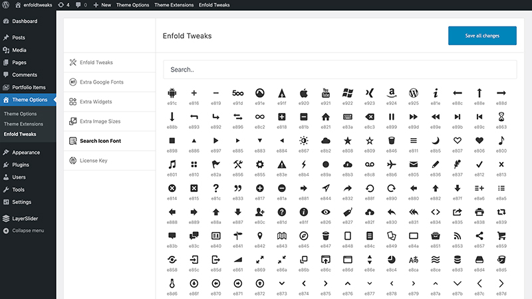The width and height of the screenshot is (532, 299).
Task: Open the Extra Widgets tab
Action: pyautogui.click(x=110, y=102)
